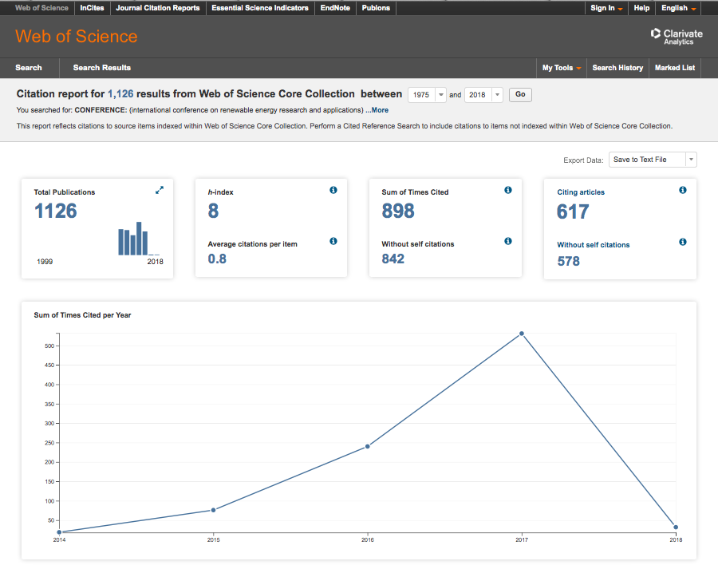This screenshot has height=565, width=718.
Task: Open the Save to Text File dropdown
Action: click(x=653, y=160)
